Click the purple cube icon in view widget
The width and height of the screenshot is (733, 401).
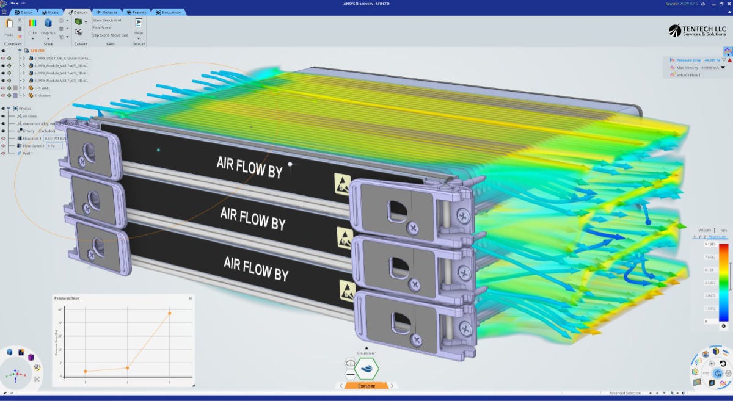pyautogui.click(x=31, y=356)
